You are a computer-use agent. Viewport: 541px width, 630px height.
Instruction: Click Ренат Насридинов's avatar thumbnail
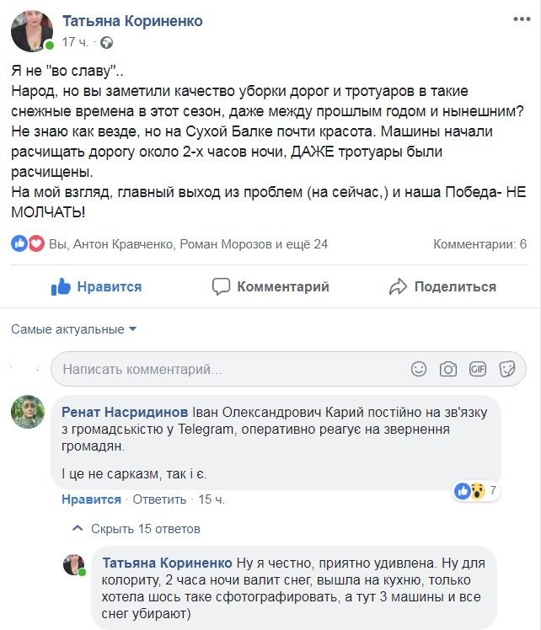(28, 412)
